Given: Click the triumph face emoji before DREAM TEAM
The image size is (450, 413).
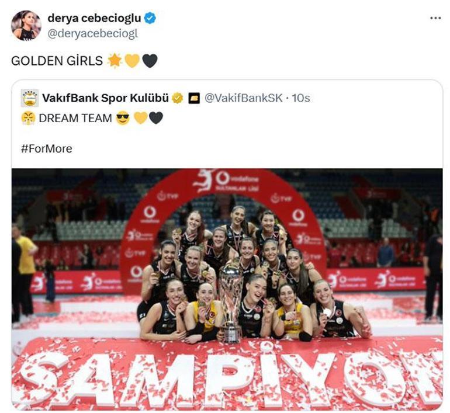Looking at the screenshot, I should pyautogui.click(x=28, y=118).
